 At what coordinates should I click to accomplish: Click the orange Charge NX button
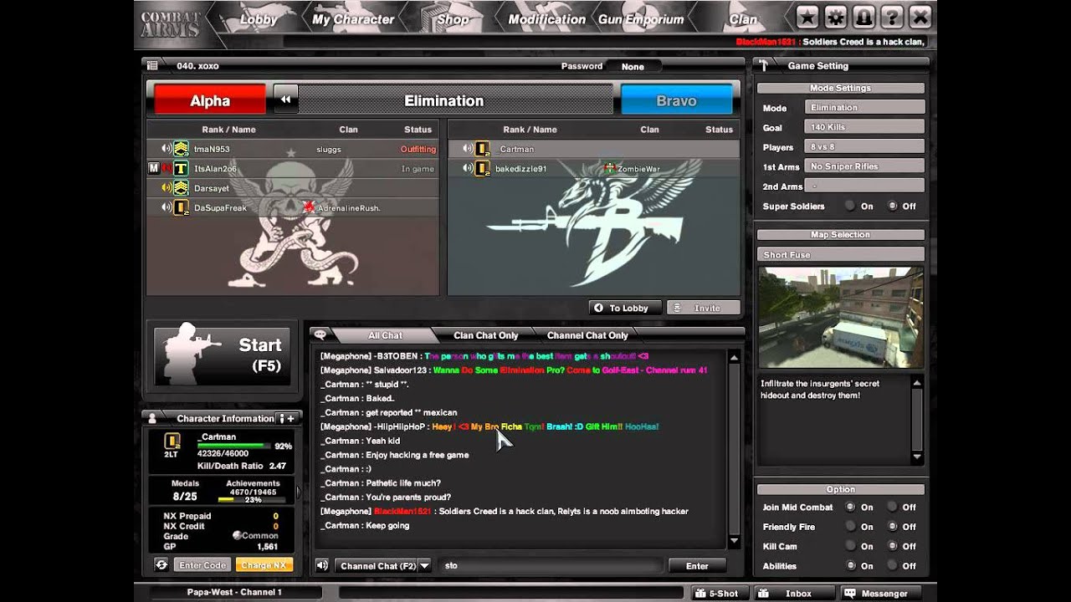[264, 565]
